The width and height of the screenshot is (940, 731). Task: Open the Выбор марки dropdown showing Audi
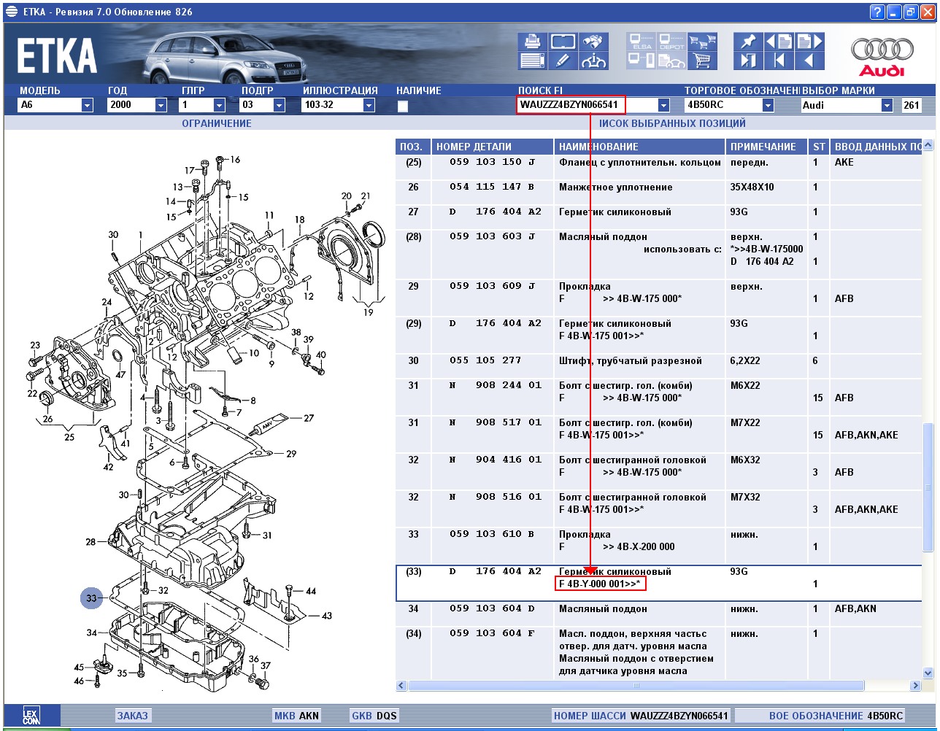pyautogui.click(x=847, y=105)
